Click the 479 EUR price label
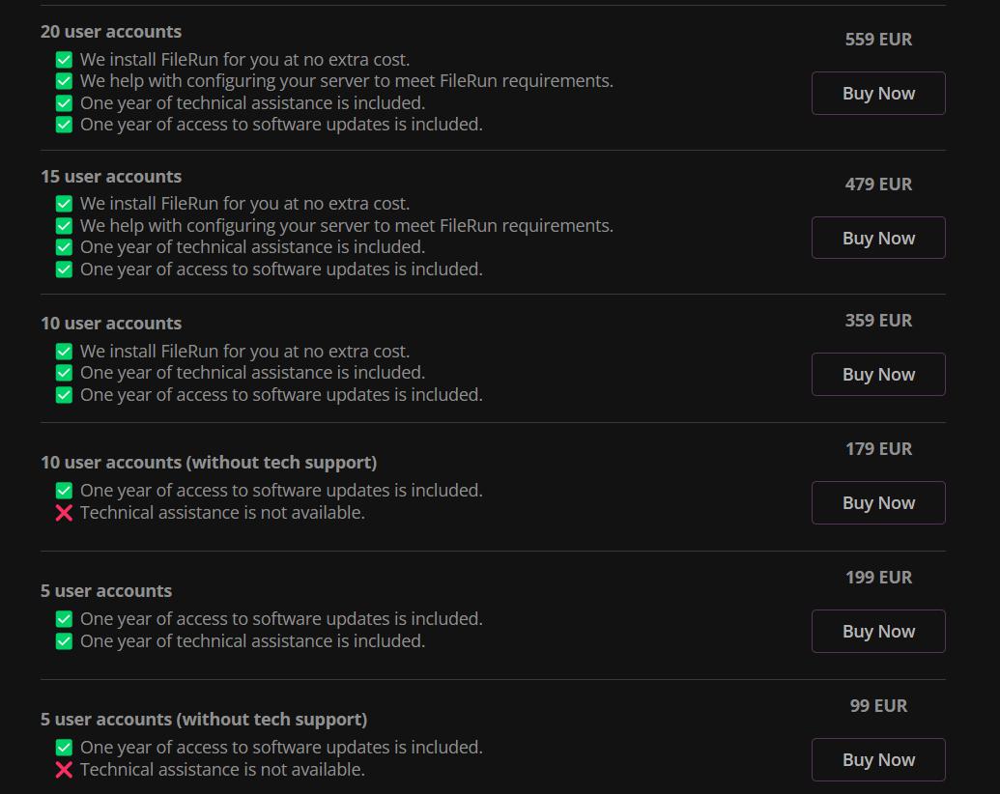Viewport: 1000px width, 794px height. [x=878, y=184]
